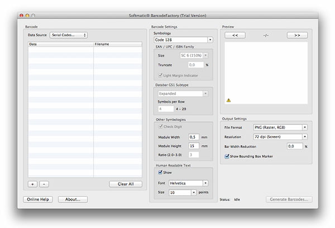The width and height of the screenshot is (335, 228).
Task: Open the File Format PNG dropdown
Action: 280,127
